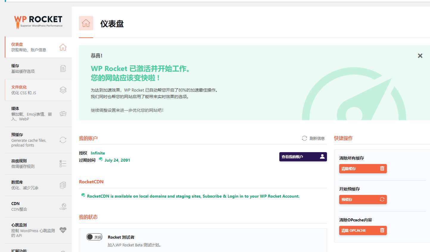The height and width of the screenshot is (252, 430).
Task: Click the 清除缓存 button
Action: [x=363, y=168]
